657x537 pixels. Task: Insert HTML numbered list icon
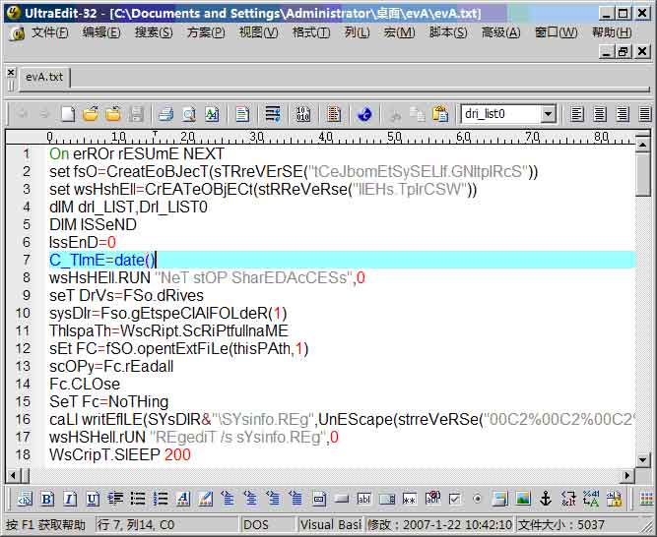click(x=160, y=499)
